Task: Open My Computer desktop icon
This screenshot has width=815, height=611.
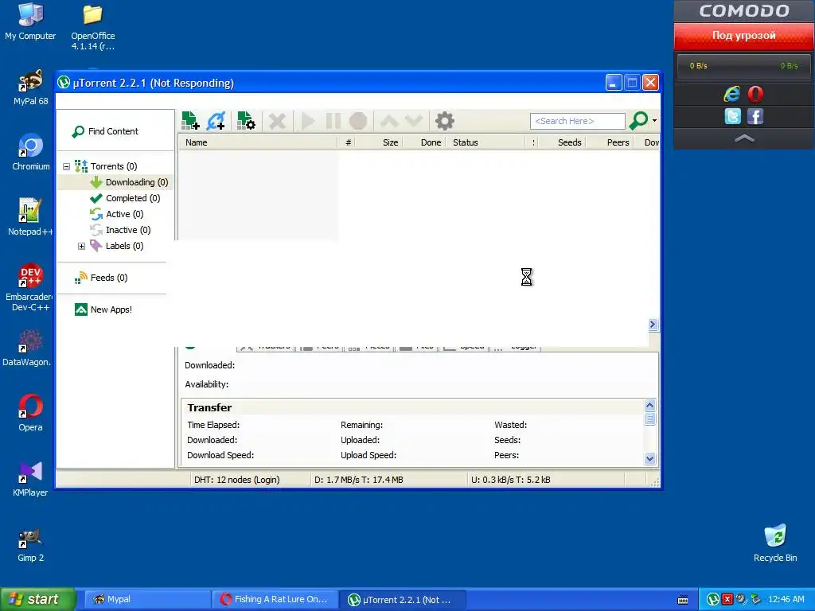Action: (30, 21)
